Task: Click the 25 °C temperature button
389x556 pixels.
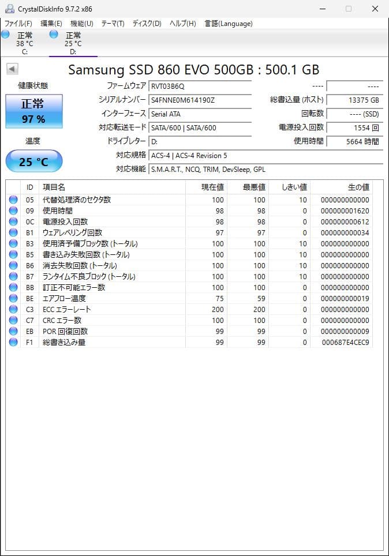Action: click(33, 161)
